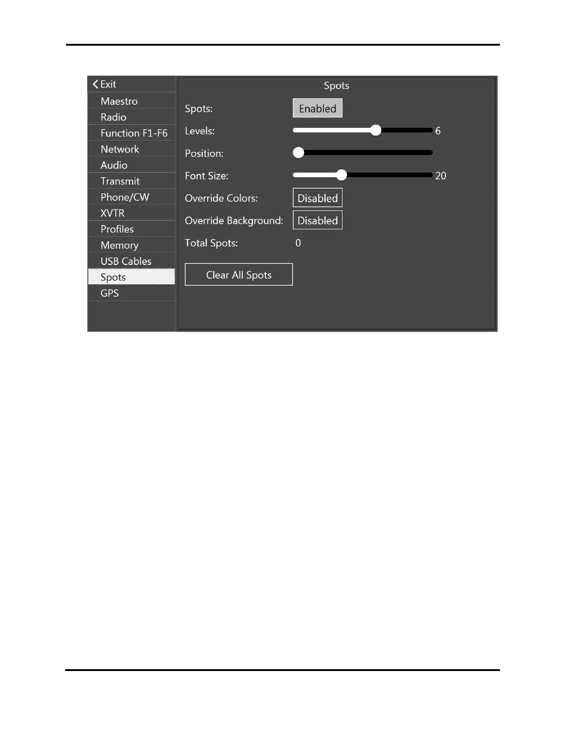This screenshot has width=565, height=731.
Task: Open the Radio settings menu
Action: click(x=132, y=117)
